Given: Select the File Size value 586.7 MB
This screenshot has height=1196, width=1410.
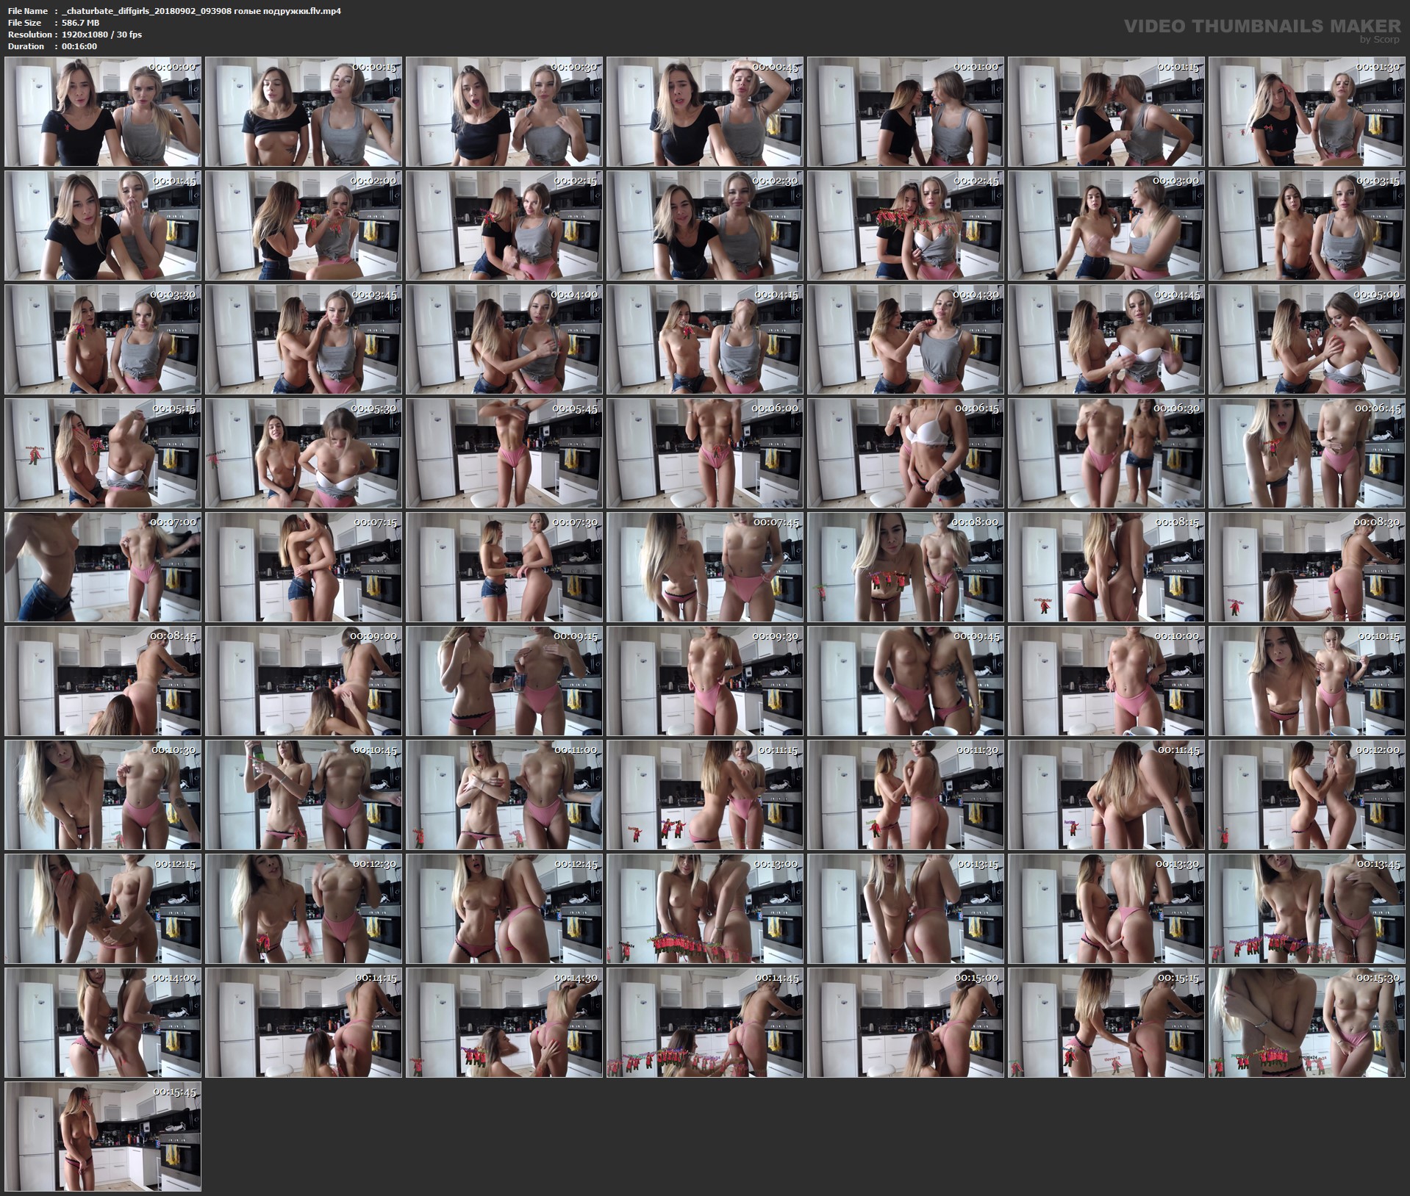Looking at the screenshot, I should coord(81,23).
